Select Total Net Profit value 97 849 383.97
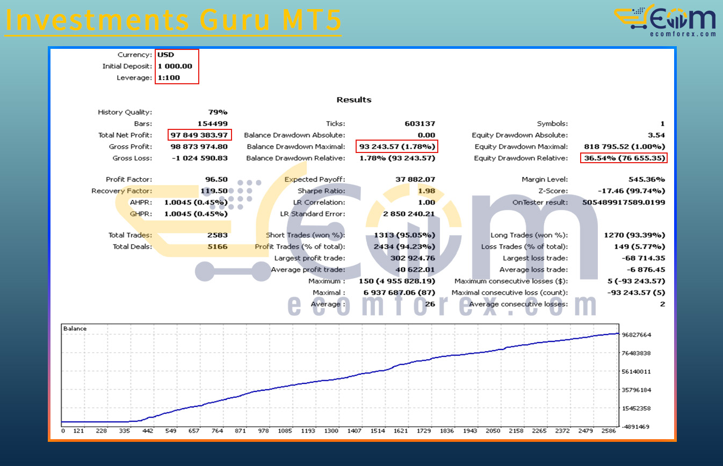 (199, 135)
